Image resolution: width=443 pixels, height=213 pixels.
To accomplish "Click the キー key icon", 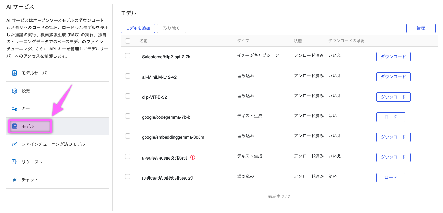I will click(x=14, y=109).
